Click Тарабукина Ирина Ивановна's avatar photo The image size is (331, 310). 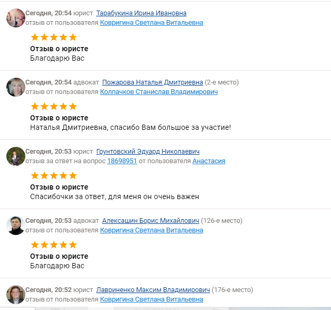[x=15, y=18]
